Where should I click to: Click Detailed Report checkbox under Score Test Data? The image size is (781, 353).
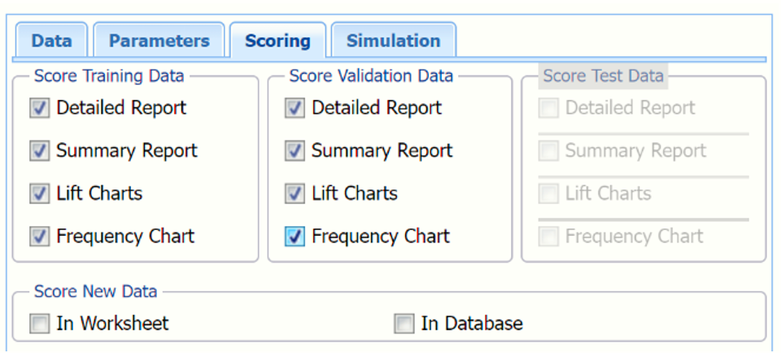coord(548,108)
